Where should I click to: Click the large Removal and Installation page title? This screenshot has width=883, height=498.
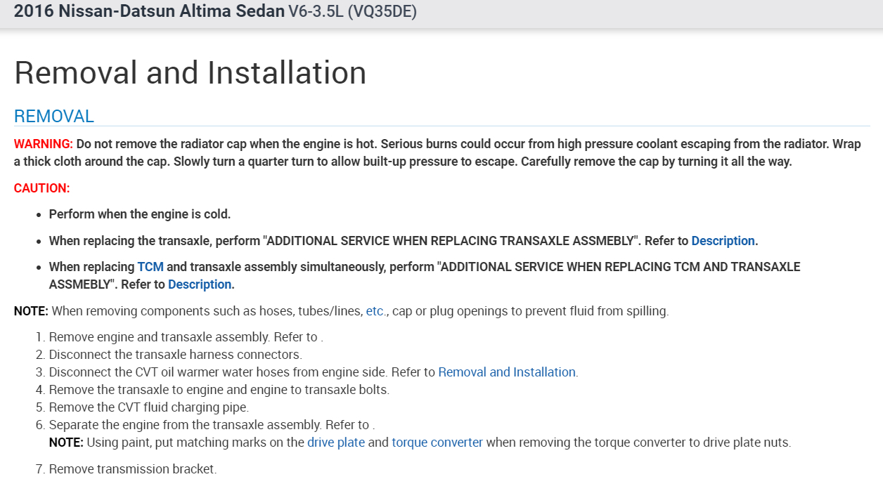(x=190, y=73)
